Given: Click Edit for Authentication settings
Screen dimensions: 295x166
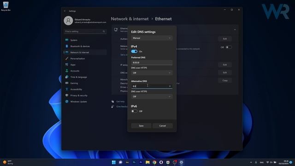Looking at the screenshot, I should point(225,39).
